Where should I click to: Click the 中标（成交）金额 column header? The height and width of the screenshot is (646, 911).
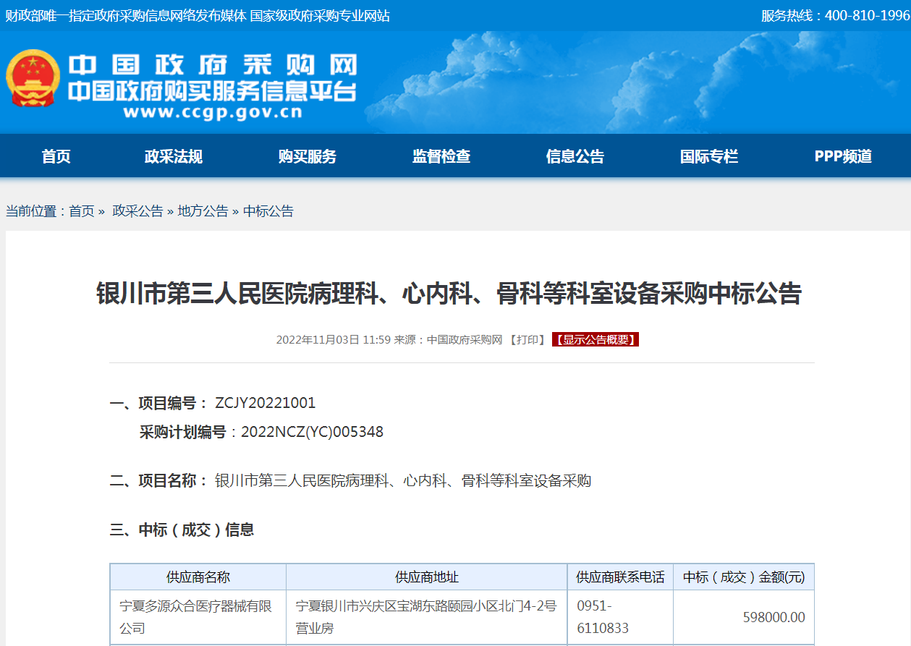point(743,577)
